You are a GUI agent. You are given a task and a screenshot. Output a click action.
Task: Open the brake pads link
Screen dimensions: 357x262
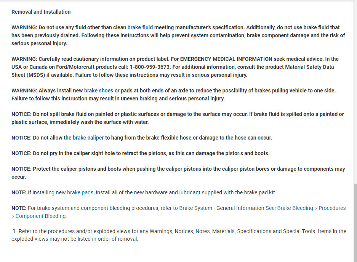point(80,192)
